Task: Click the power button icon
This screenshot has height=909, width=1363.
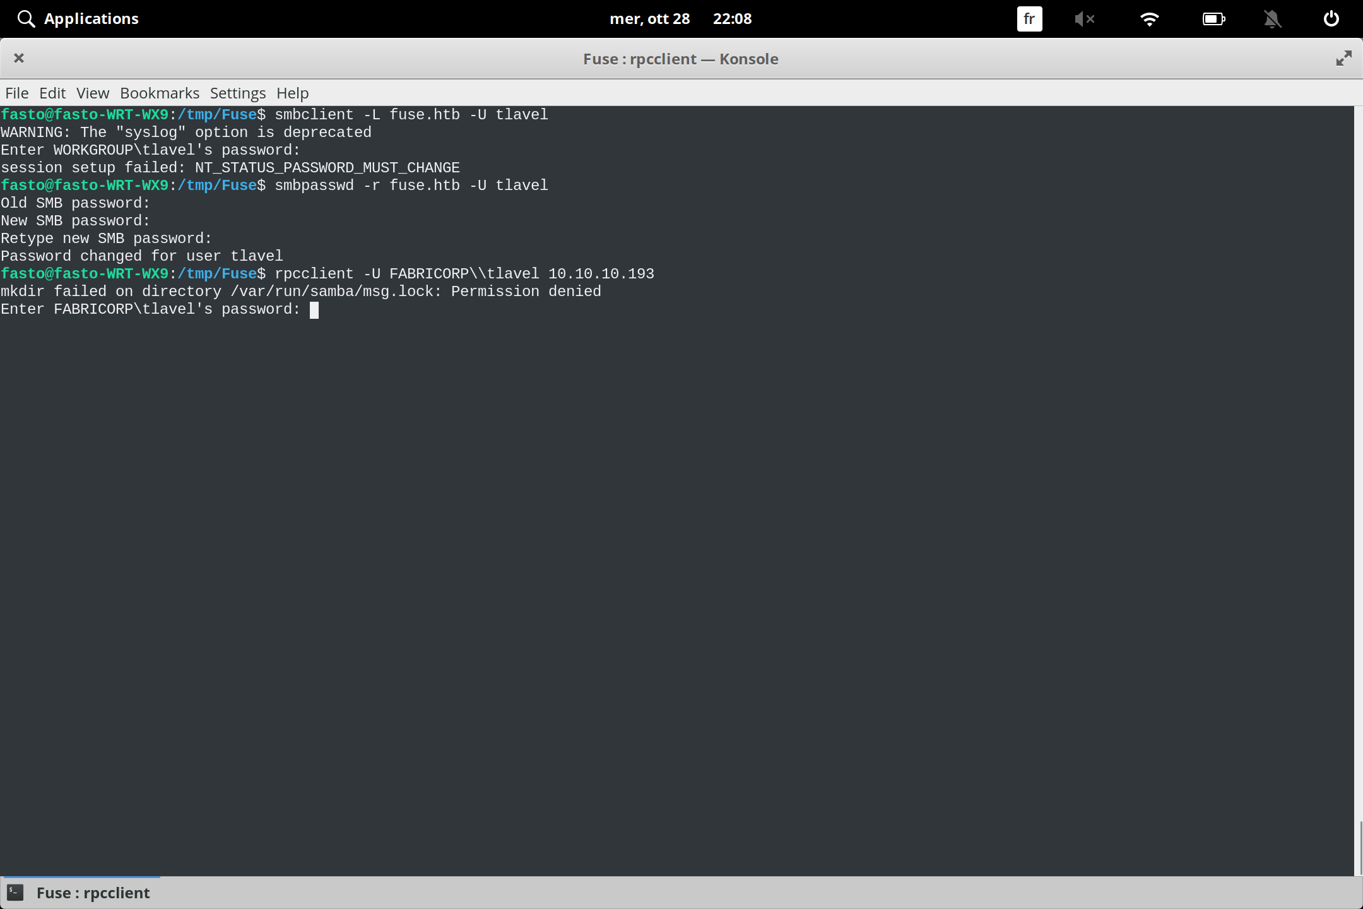Action: tap(1330, 18)
